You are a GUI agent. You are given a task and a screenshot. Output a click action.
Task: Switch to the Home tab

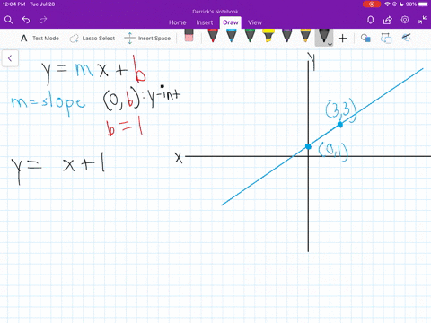[x=178, y=22]
